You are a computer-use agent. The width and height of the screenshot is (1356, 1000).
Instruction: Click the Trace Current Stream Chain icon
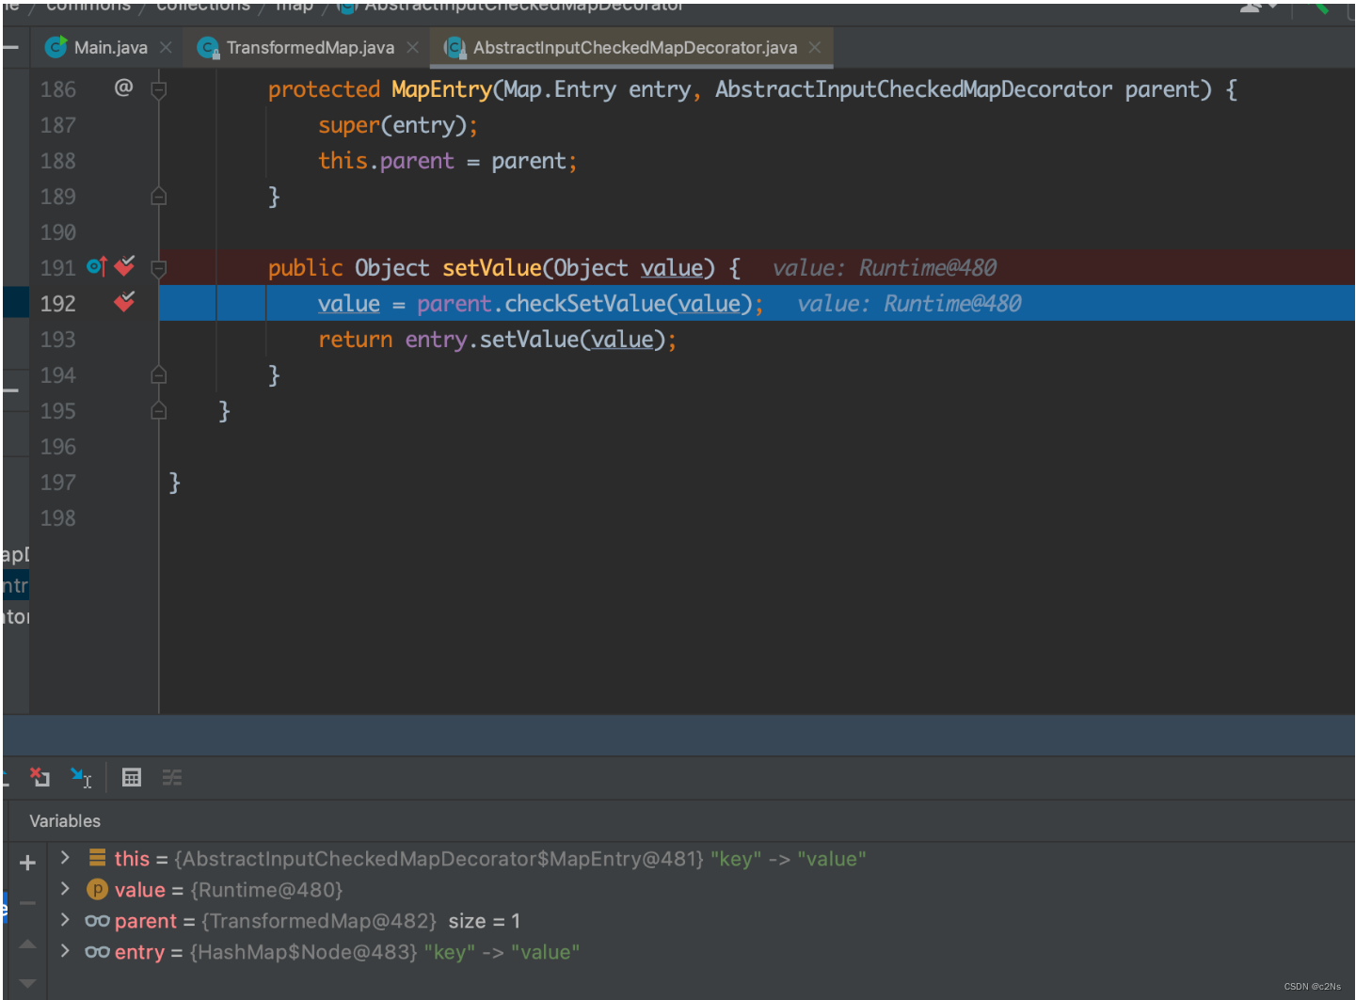172,777
